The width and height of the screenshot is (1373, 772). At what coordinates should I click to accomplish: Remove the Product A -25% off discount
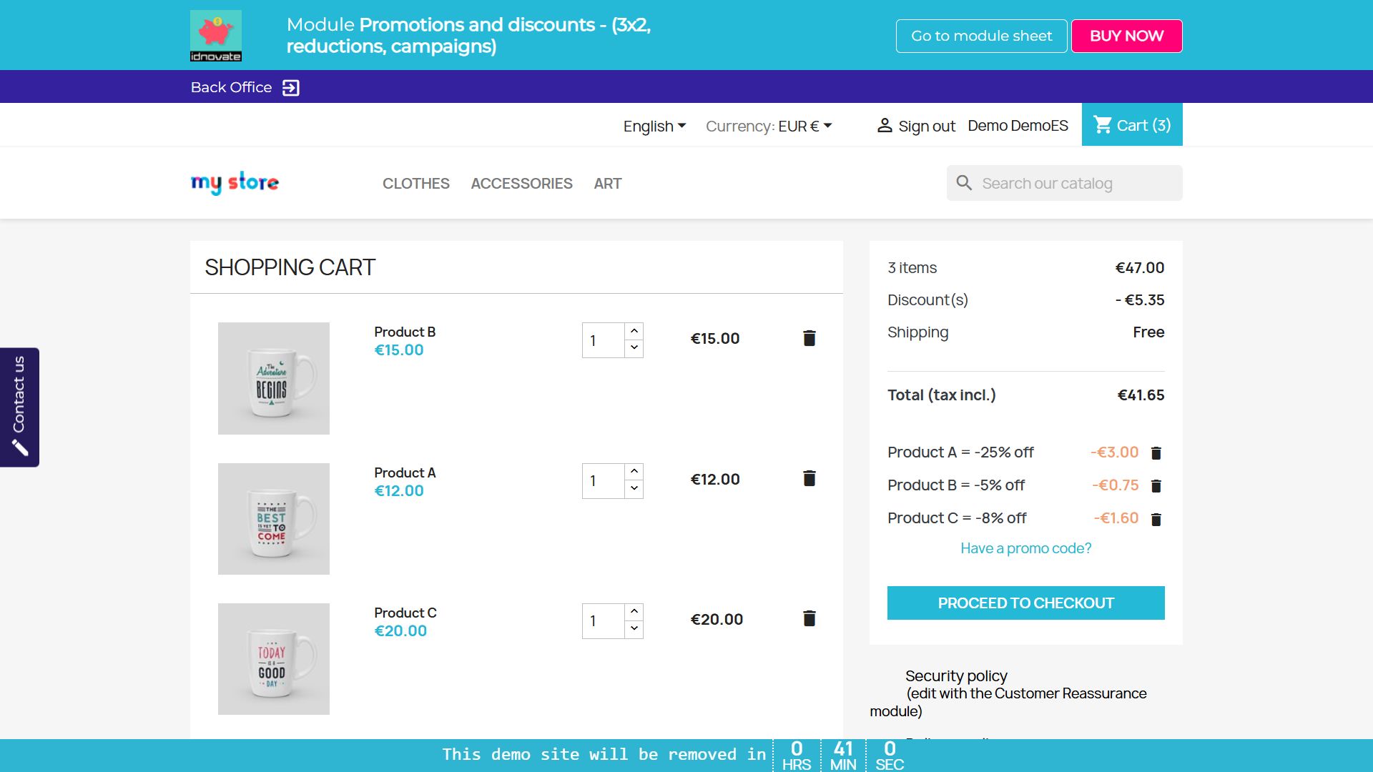click(x=1156, y=453)
